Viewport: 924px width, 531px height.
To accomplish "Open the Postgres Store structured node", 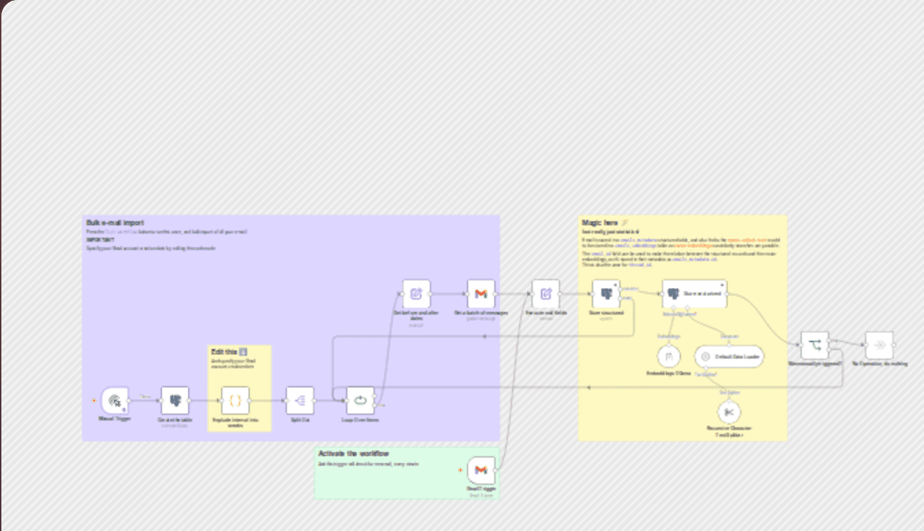I will coord(606,293).
